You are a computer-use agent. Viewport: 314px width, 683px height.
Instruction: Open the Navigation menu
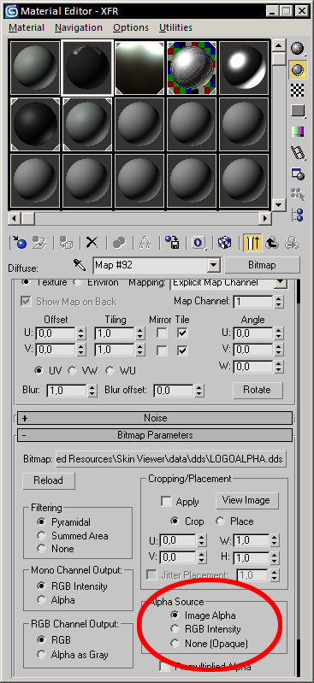pos(79,27)
